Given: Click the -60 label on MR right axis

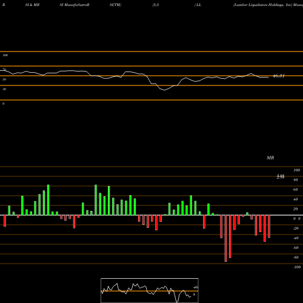Looking at the screenshot, I should pyautogui.click(x=296, y=248).
